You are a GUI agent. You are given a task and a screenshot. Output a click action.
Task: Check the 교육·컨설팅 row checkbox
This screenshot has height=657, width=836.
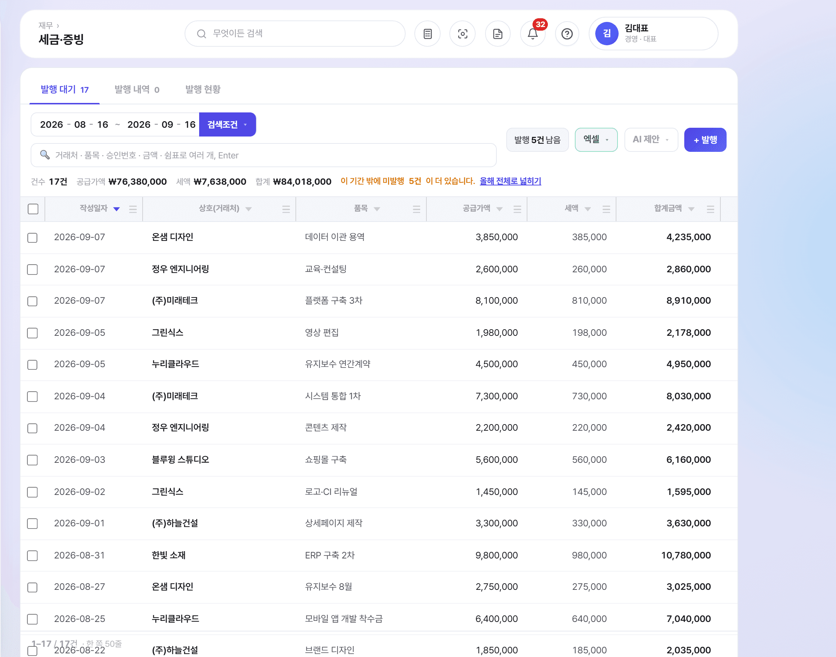pyautogui.click(x=32, y=269)
